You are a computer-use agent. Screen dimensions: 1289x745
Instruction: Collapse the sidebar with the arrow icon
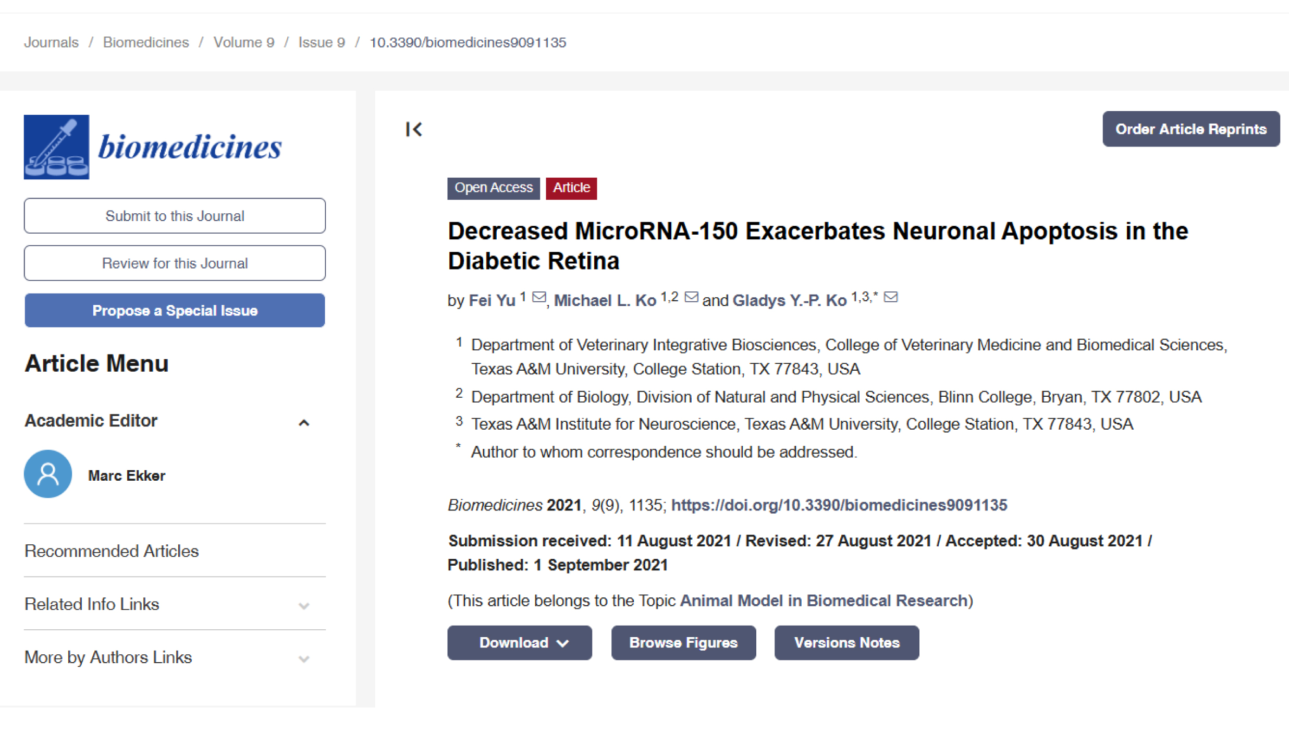coord(414,129)
